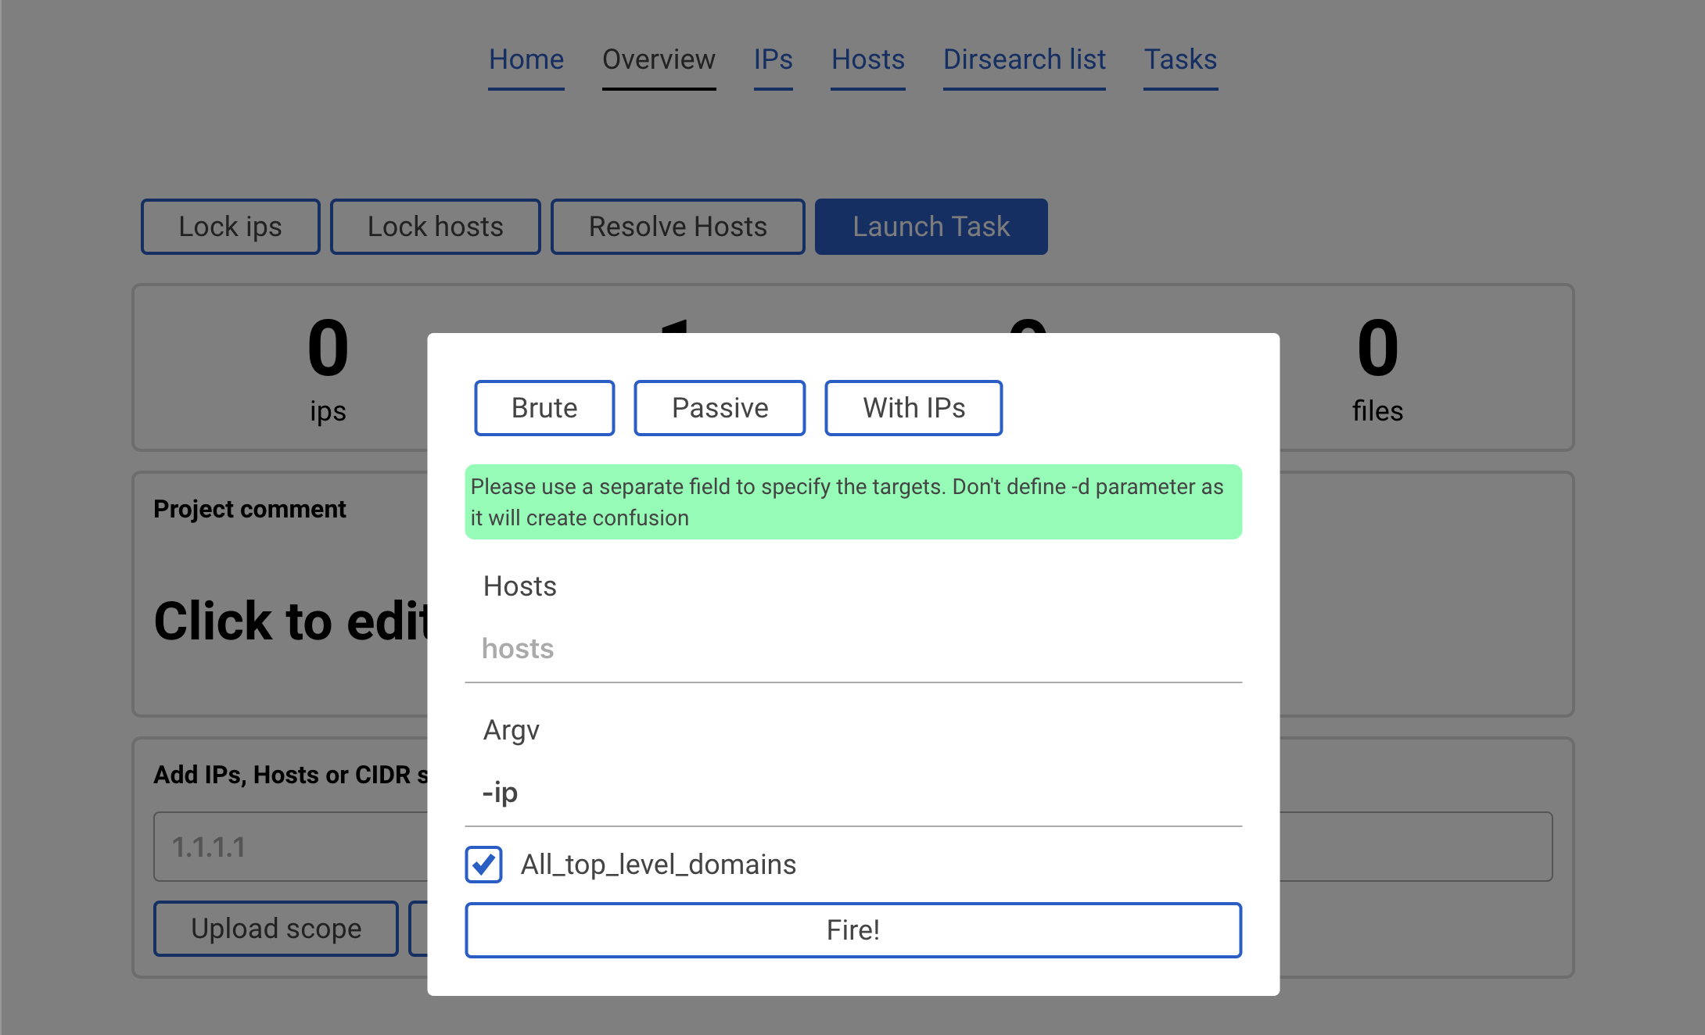1705x1035 pixels.
Task: Click the Passive scan mode icon
Action: 719,406
